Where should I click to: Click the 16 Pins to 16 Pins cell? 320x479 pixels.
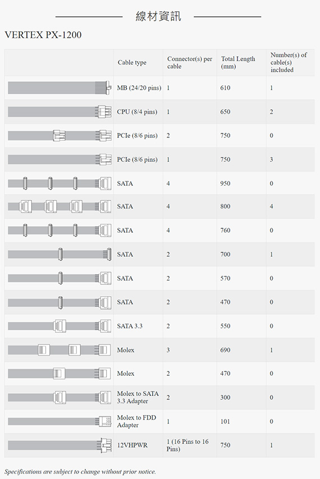pyautogui.click(x=188, y=445)
